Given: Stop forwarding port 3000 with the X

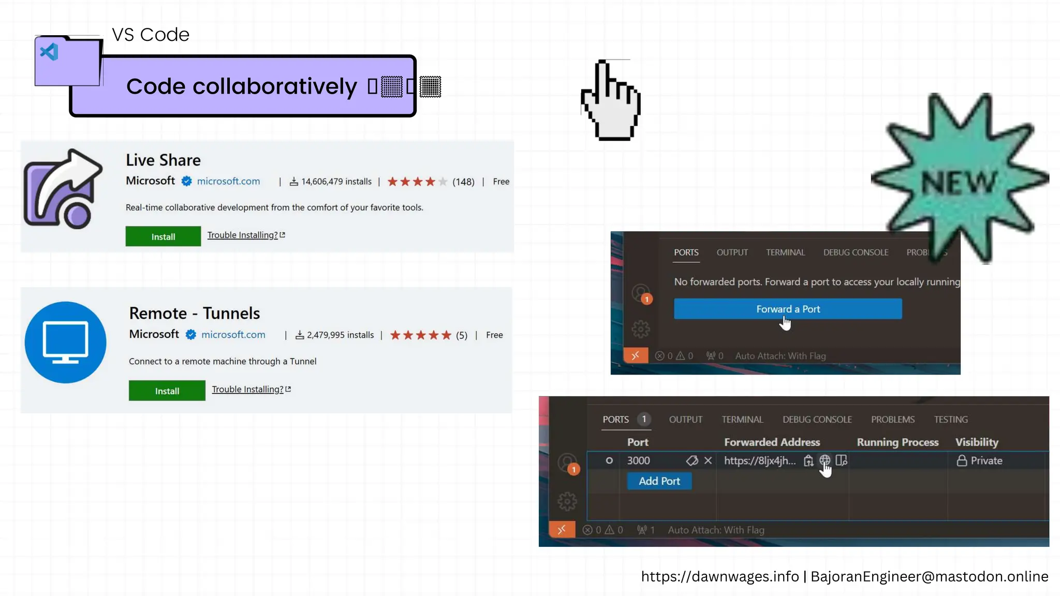Looking at the screenshot, I should pos(708,460).
